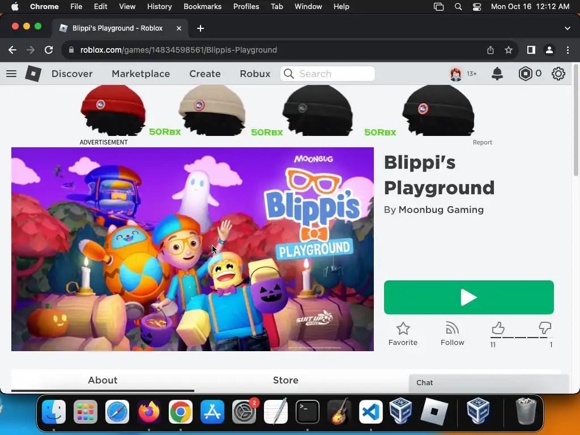Open the Discover page
This screenshot has height=435, width=580.
[72, 74]
